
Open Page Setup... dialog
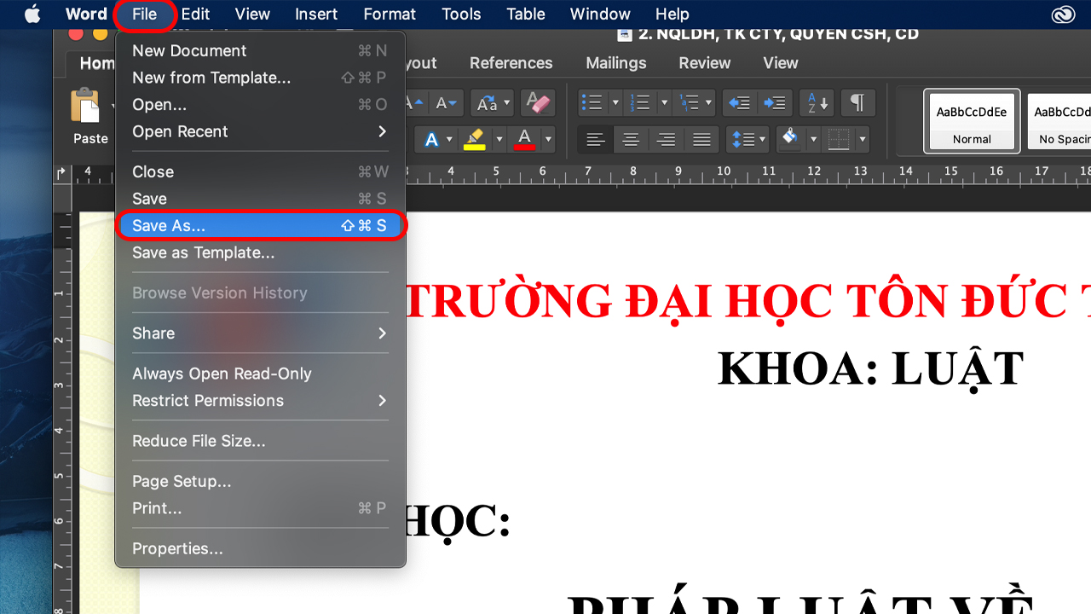pyautogui.click(x=260, y=482)
